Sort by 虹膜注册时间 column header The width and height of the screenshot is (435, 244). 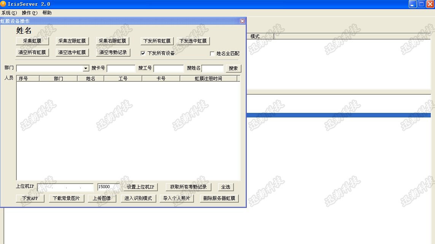208,79
